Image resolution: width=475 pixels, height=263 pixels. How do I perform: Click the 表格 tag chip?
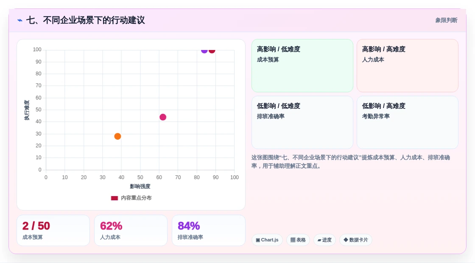pyautogui.click(x=298, y=240)
